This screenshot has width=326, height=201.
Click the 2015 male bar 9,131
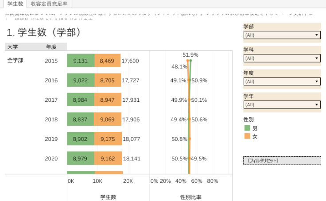[81, 61]
